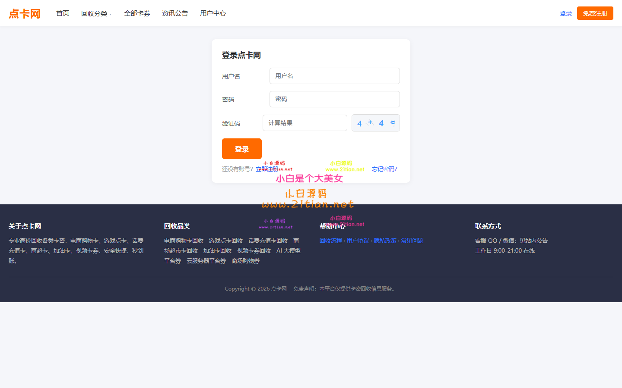Open 常见问题 link in footer
This screenshot has width=622, height=388.
(412, 241)
